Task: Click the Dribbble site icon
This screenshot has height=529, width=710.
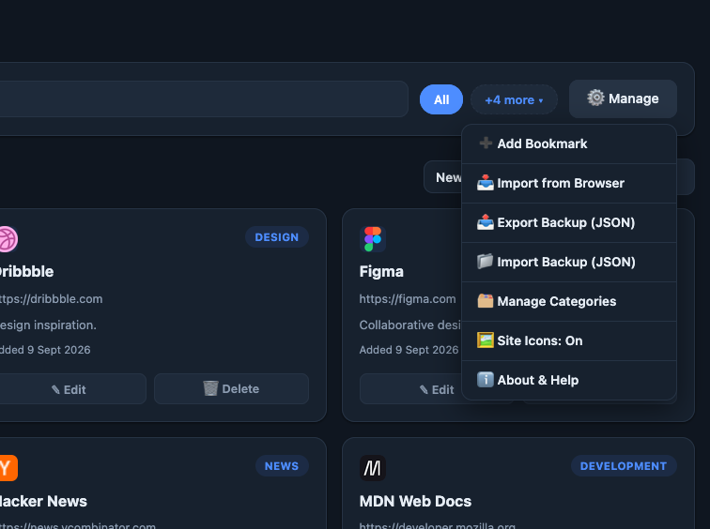Action: [8, 239]
